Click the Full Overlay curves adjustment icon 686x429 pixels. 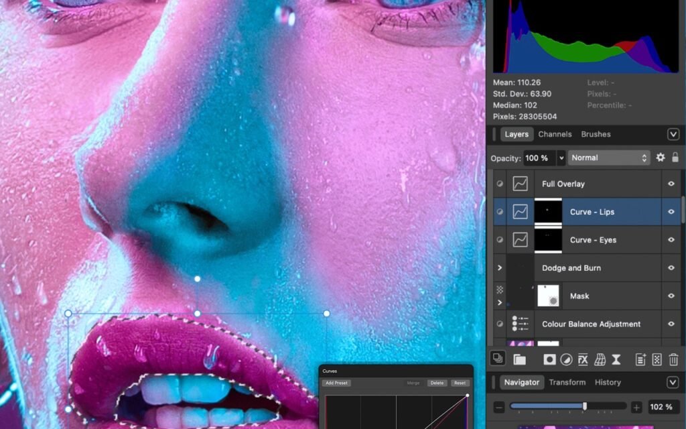pyautogui.click(x=520, y=184)
